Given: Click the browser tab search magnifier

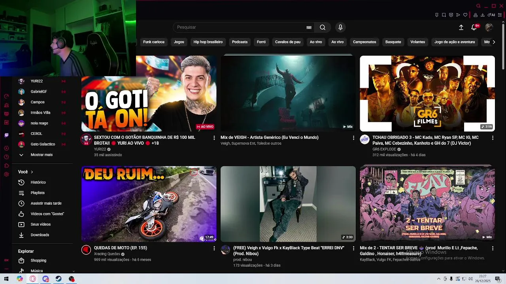Looking at the screenshot, I should (478, 6).
